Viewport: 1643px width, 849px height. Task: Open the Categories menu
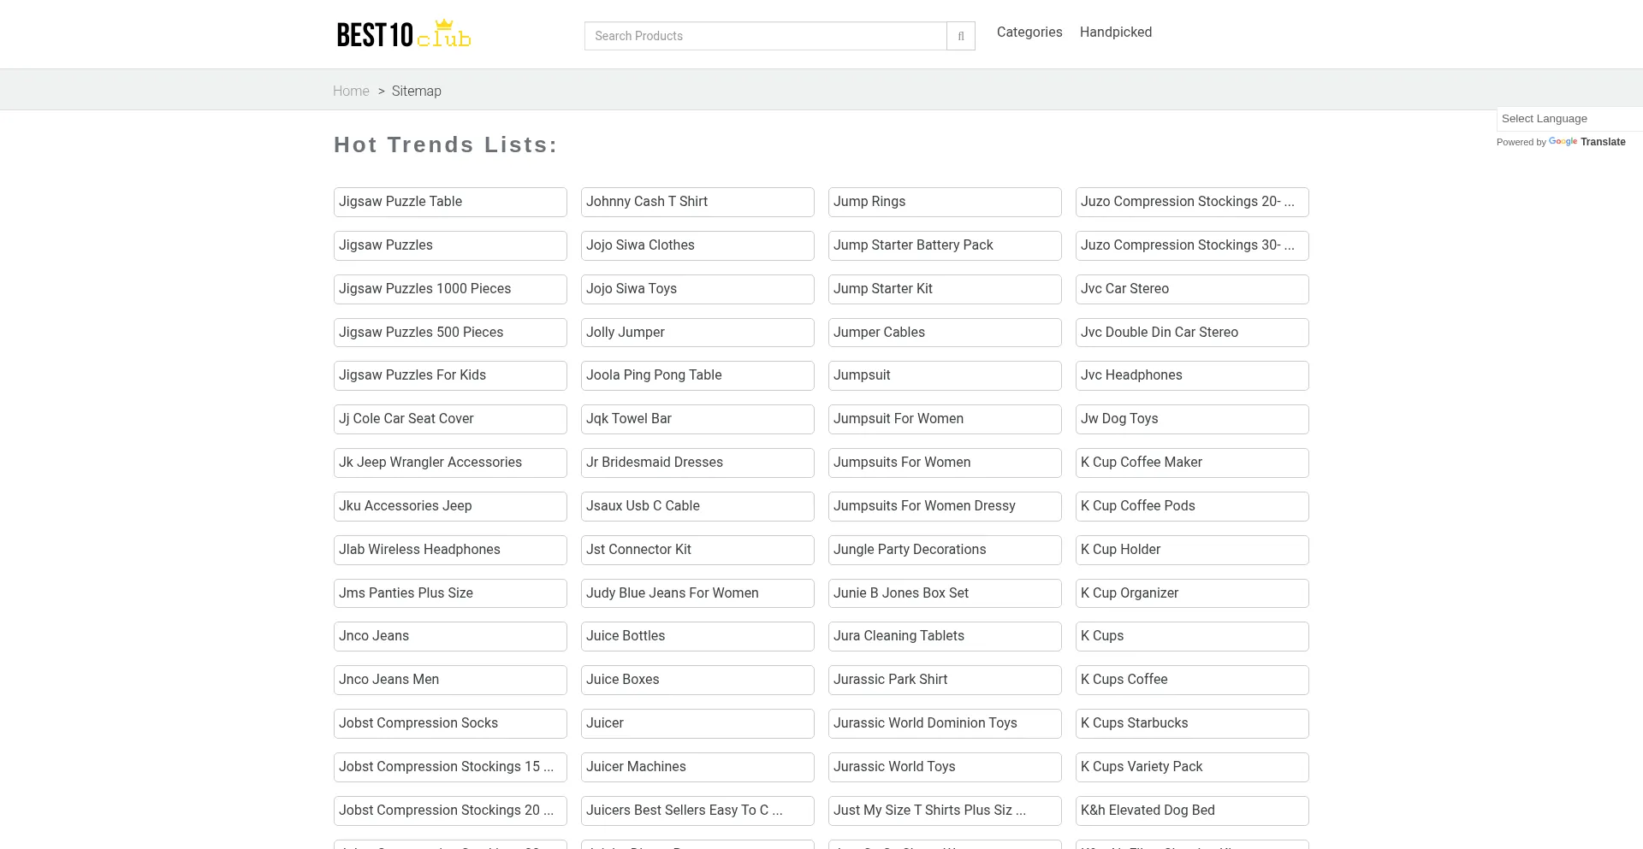[1029, 32]
